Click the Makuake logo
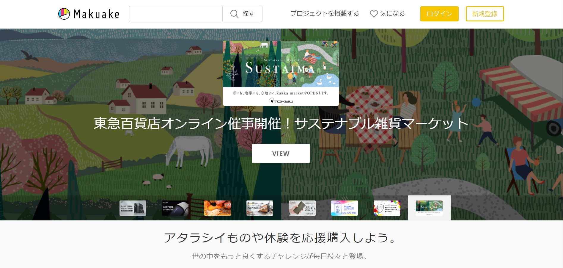The image size is (563, 268). [89, 14]
